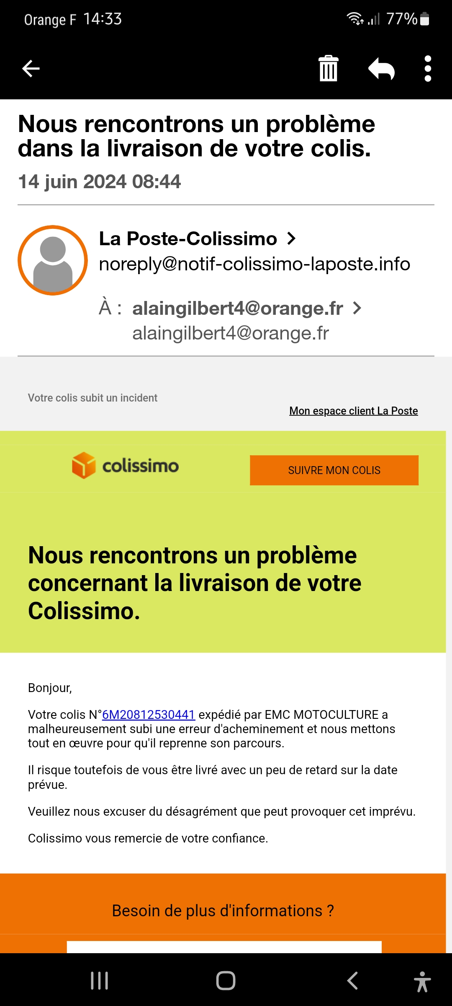Tap the sender name La Poste-Colissimo
This screenshot has width=452, height=1006.
click(x=188, y=239)
